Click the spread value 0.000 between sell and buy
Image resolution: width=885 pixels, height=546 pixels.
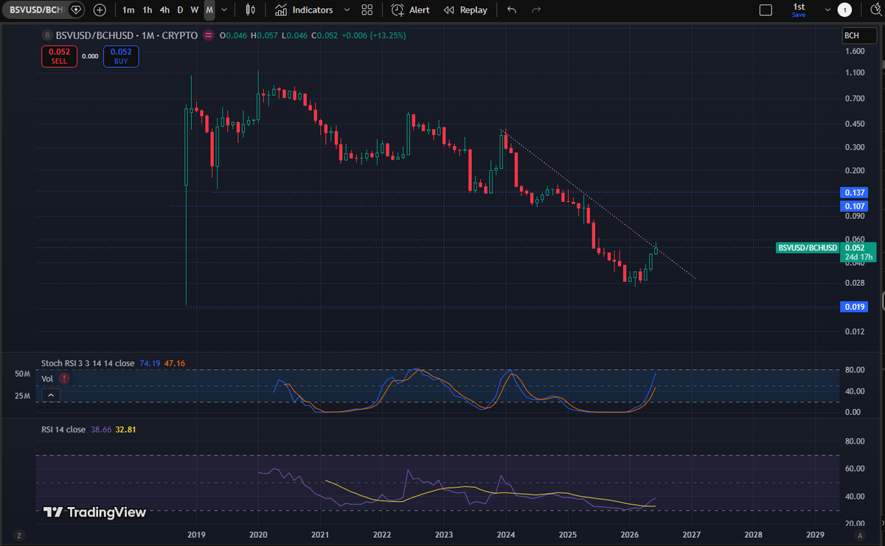tap(90, 56)
